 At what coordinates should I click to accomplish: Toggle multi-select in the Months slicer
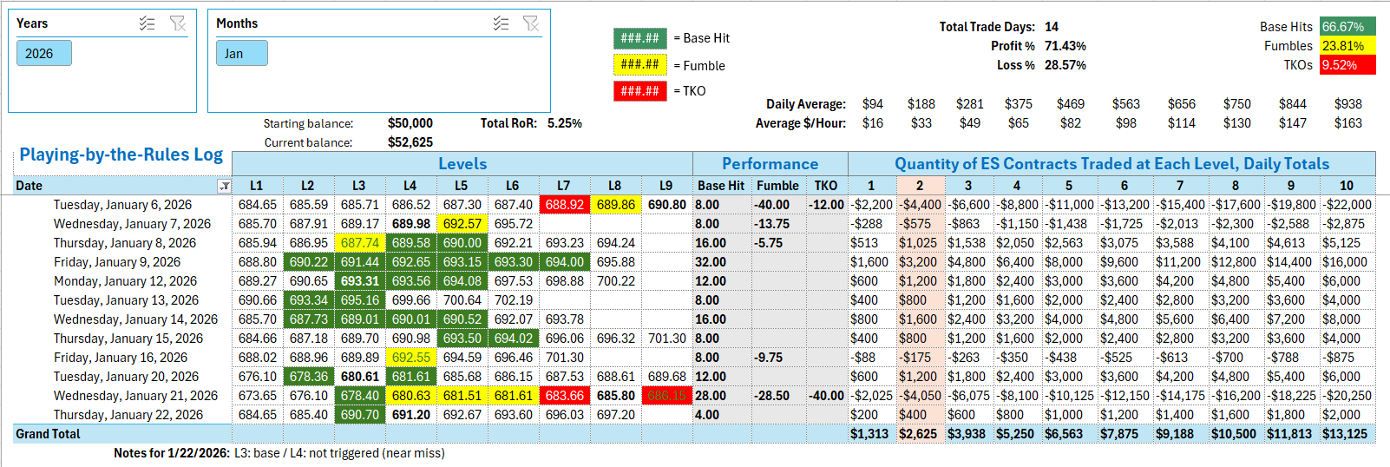(x=501, y=23)
